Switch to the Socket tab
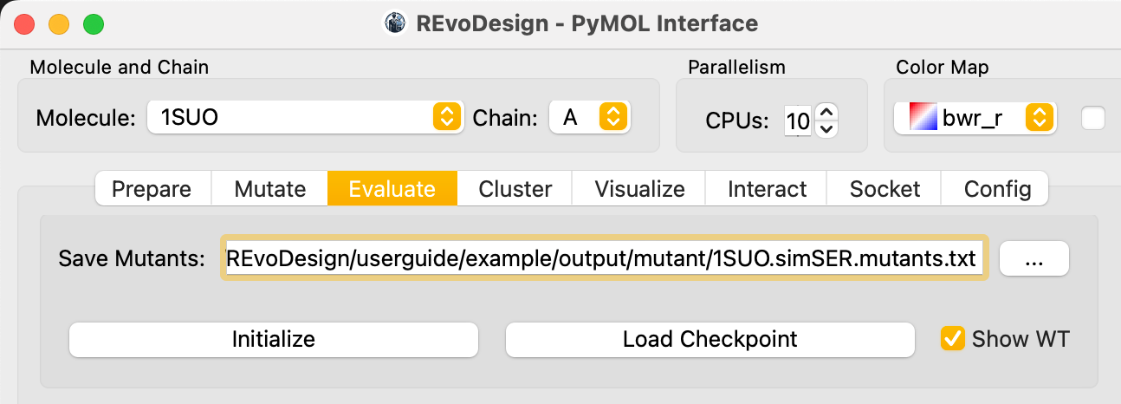This screenshot has height=404, width=1121. (x=884, y=189)
